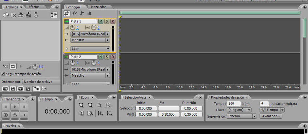Image resolution: width=308 pixels, height=134 pixels.
Task: Click Zoom In Vertically icon
Action: [100, 113]
